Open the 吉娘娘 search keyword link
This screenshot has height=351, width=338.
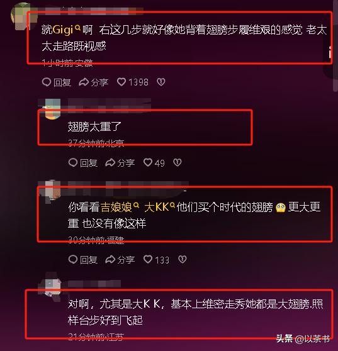120,207
